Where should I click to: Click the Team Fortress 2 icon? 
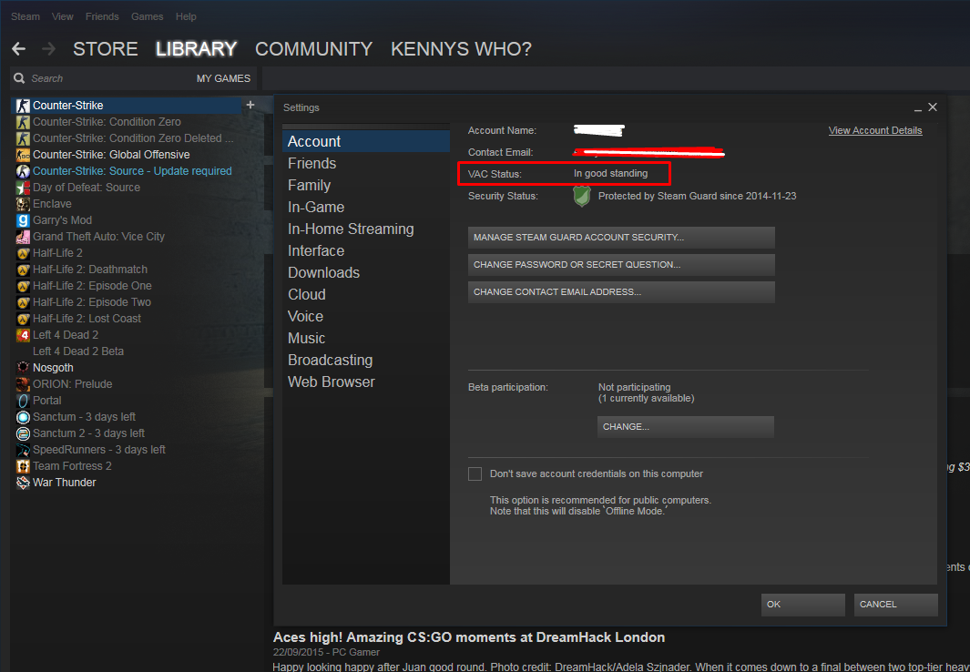(23, 466)
